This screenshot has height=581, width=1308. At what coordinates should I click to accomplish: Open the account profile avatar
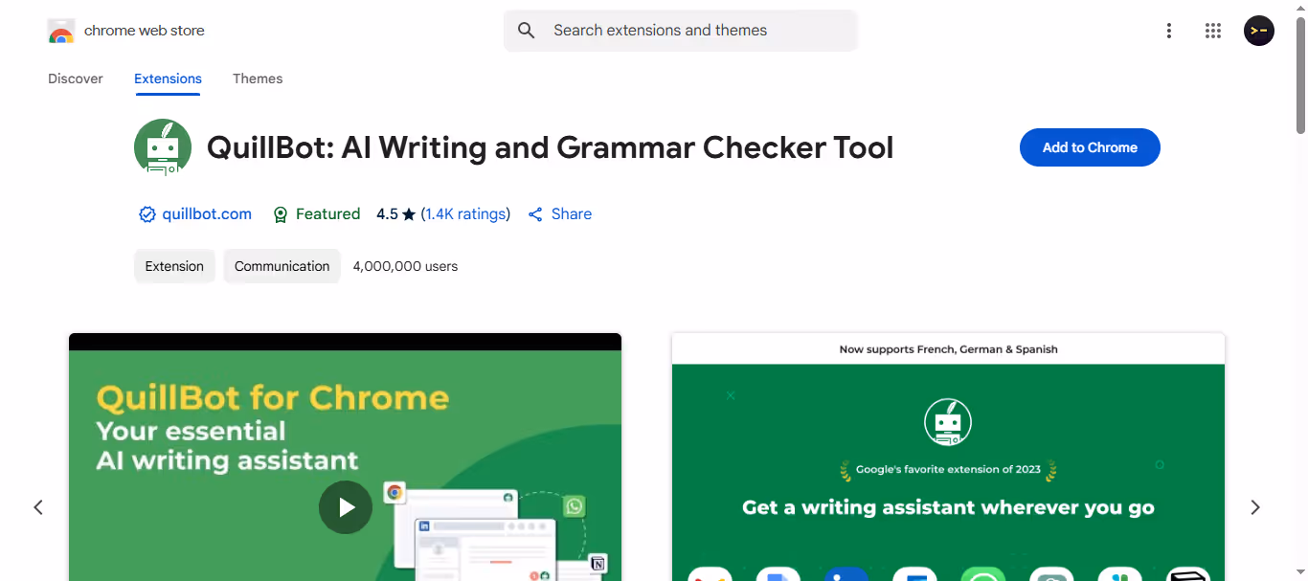pyautogui.click(x=1259, y=31)
